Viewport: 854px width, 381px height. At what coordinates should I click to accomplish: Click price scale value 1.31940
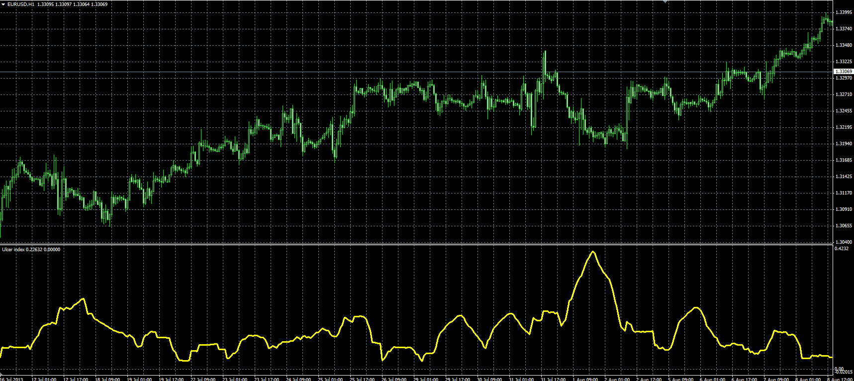[844, 144]
